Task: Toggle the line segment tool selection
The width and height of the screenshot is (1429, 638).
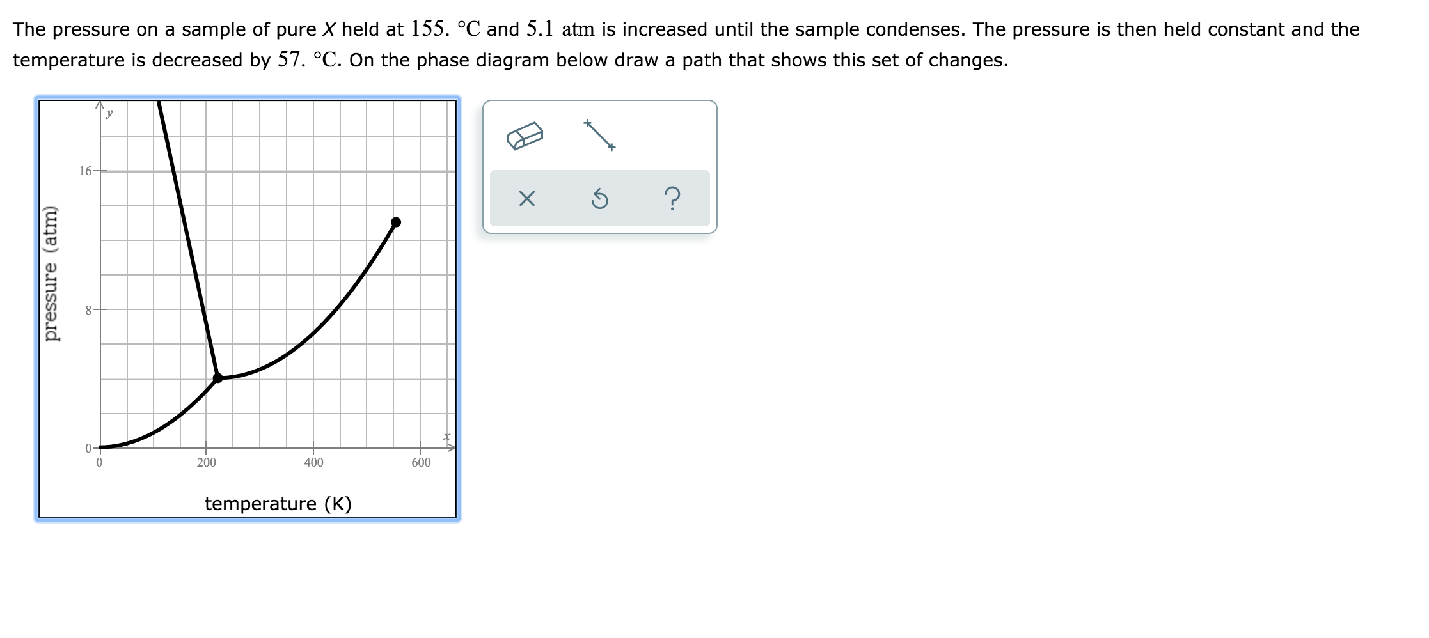Action: pyautogui.click(x=599, y=134)
